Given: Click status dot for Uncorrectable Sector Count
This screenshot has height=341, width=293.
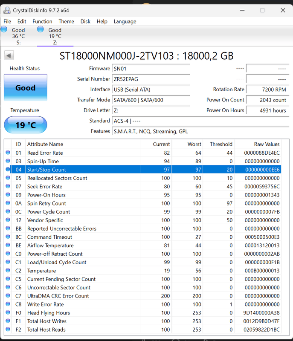Looking at the screenshot, I should (8, 287).
